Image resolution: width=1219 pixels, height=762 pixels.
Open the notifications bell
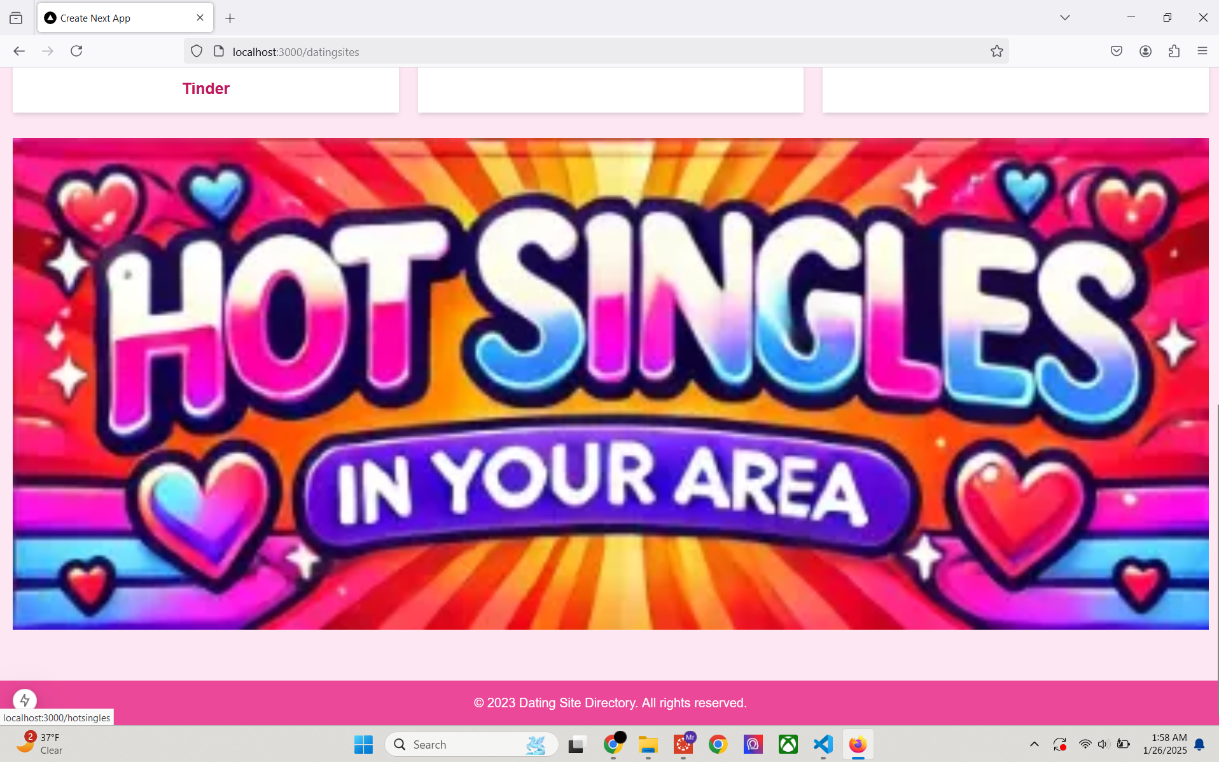pyautogui.click(x=1200, y=744)
